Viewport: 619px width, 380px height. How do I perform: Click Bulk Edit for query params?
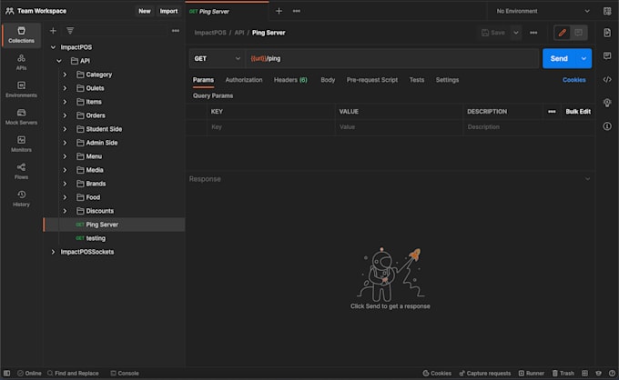click(x=578, y=112)
